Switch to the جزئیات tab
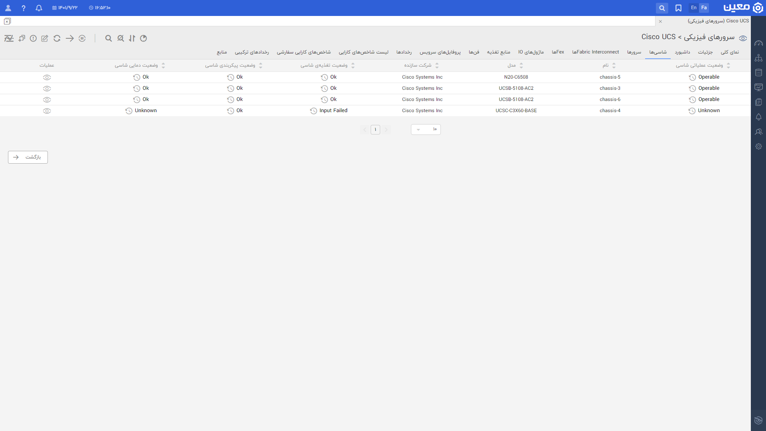The width and height of the screenshot is (766, 431). click(705, 52)
